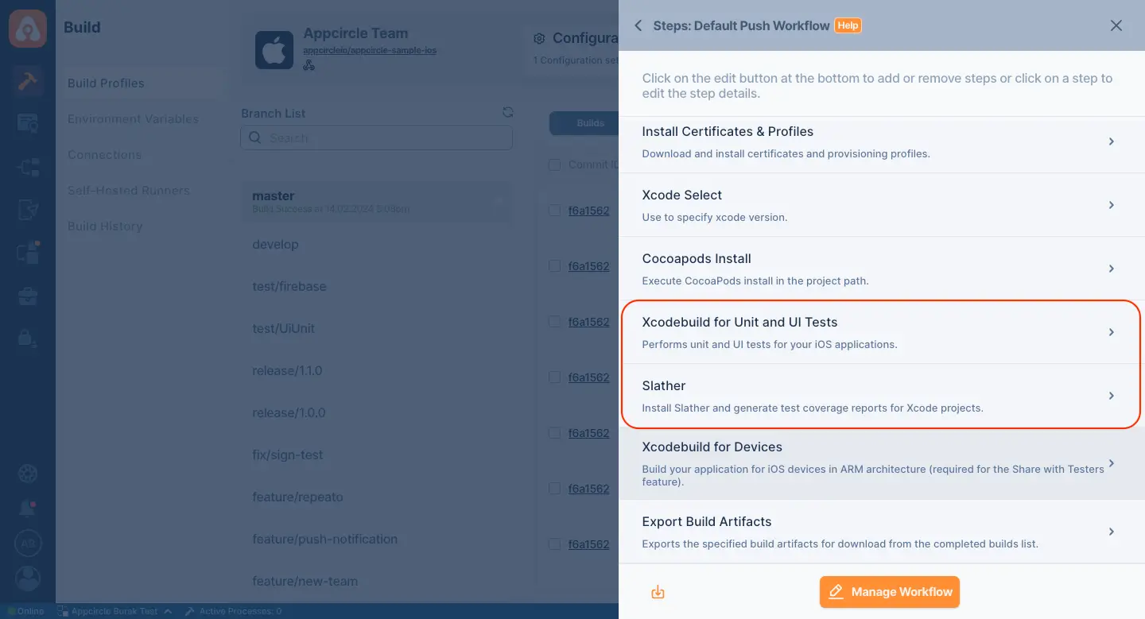1145x619 pixels.
Task: Expand the Xcode Select step chevron
Action: (x=1112, y=205)
